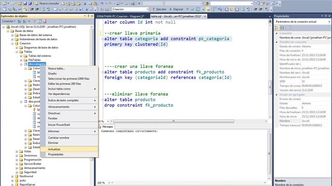Collapse the alter table categoria code block

(103, 39)
